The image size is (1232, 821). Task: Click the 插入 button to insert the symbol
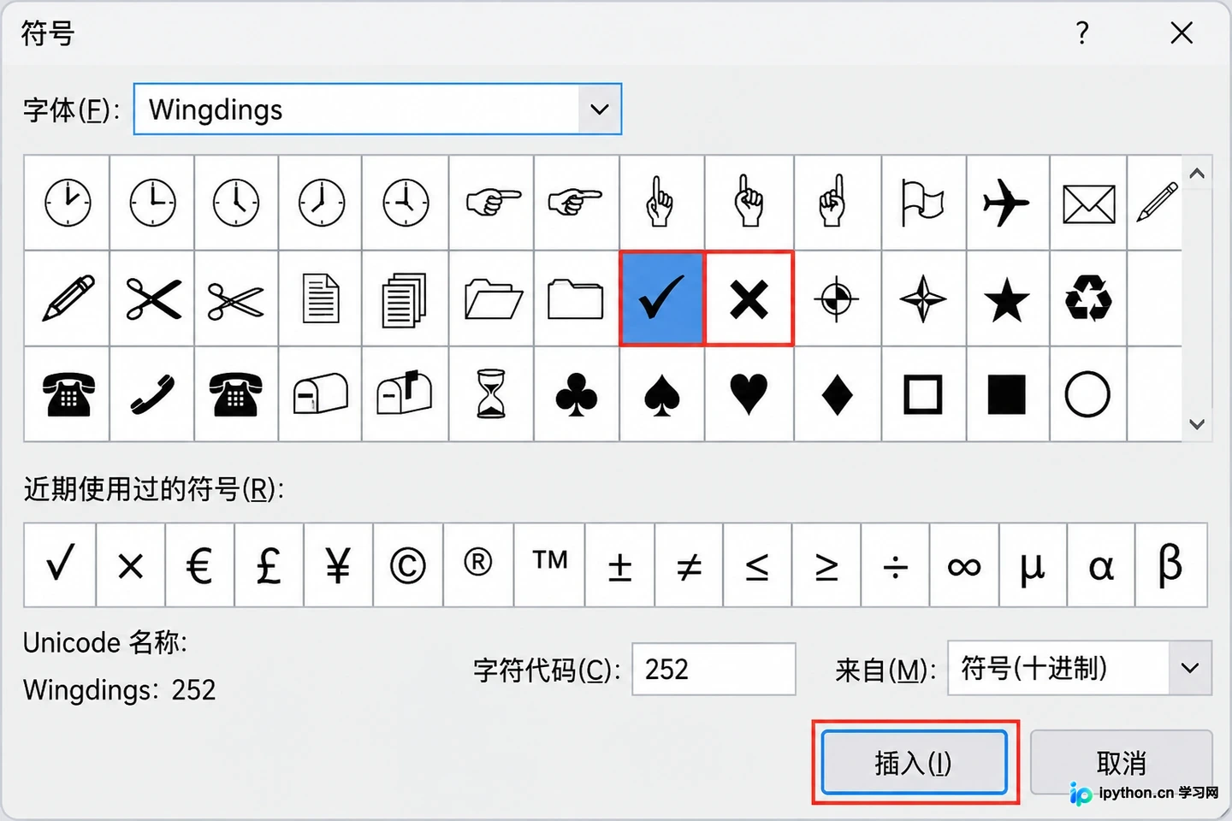click(x=914, y=762)
